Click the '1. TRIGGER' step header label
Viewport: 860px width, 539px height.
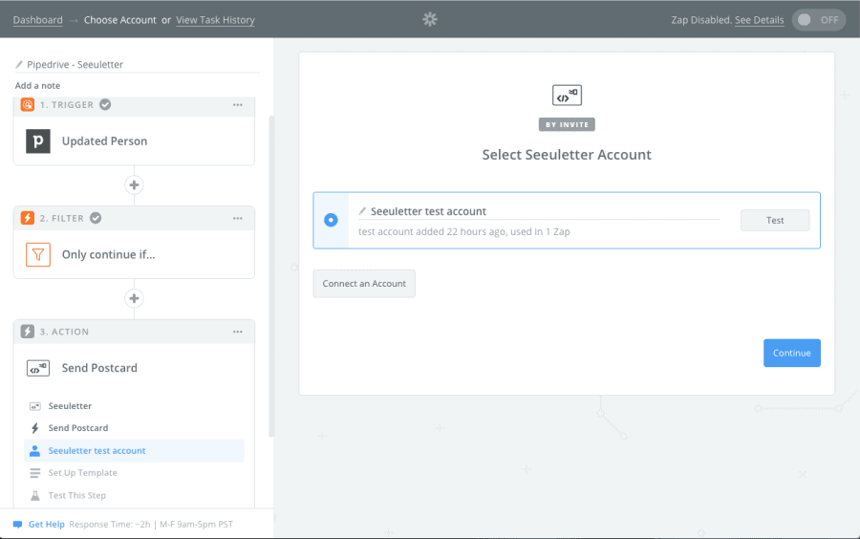[x=66, y=105]
